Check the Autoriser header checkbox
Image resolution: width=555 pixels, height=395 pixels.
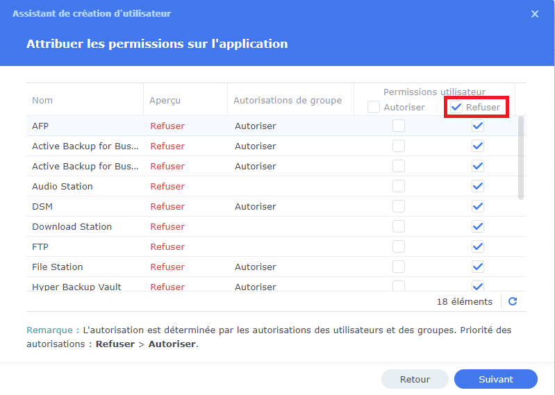tap(374, 107)
